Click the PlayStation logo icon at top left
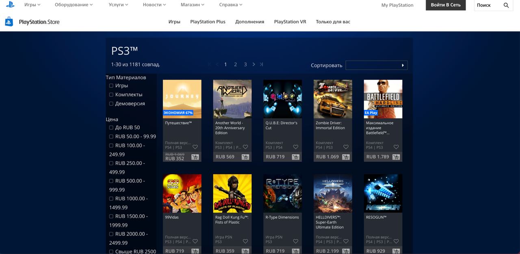 tap(10, 5)
